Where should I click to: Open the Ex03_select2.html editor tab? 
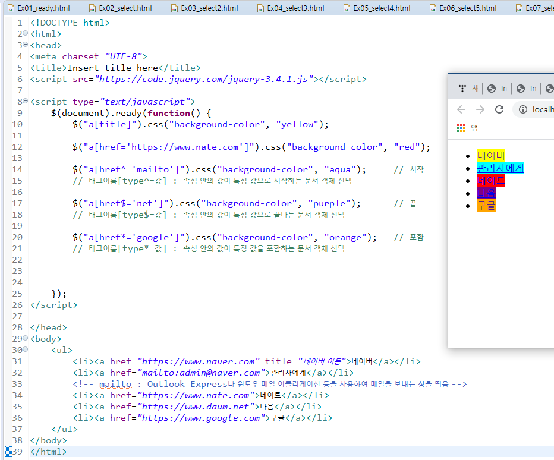[x=204, y=8]
